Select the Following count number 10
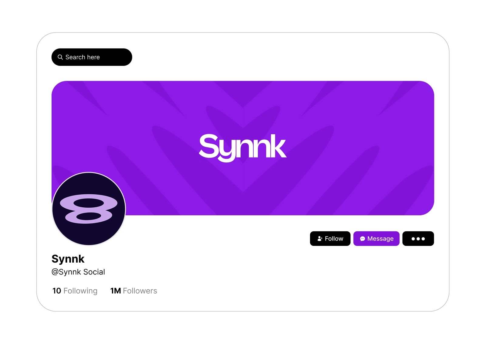Image resolution: width=486 pixels, height=344 pixels. click(x=57, y=291)
